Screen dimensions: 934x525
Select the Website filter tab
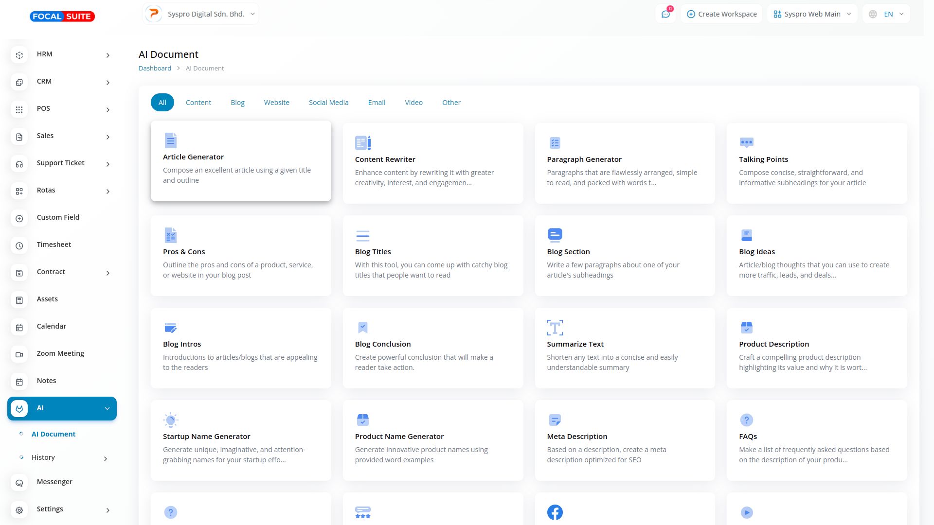276,103
